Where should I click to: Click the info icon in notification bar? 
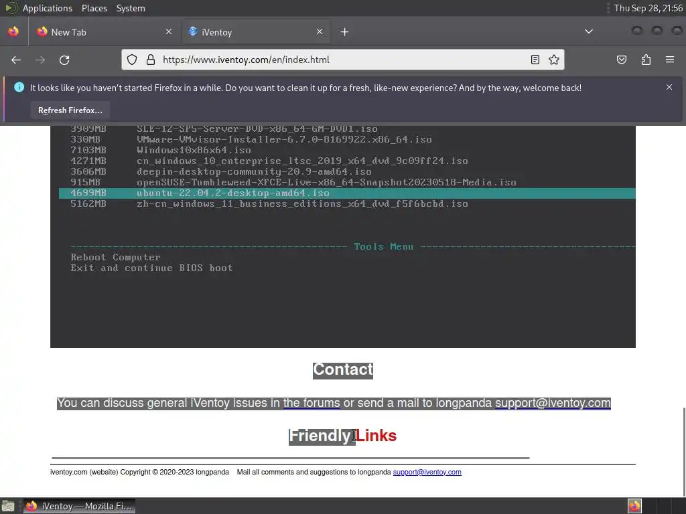pyautogui.click(x=19, y=88)
